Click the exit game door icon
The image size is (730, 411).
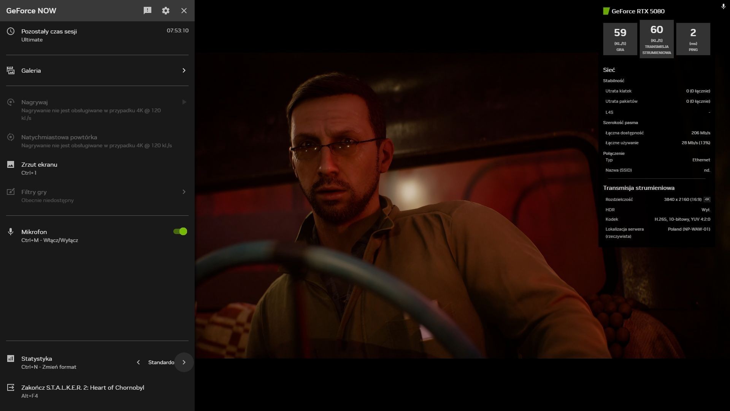tap(11, 387)
